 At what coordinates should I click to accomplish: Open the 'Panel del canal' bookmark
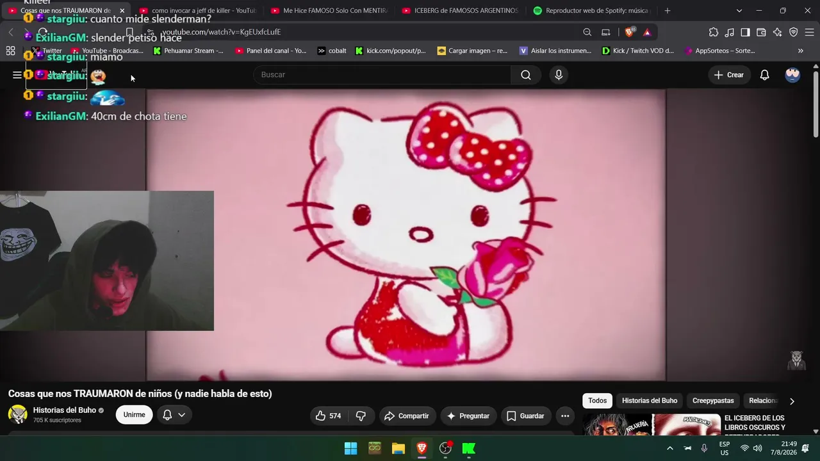(271, 51)
